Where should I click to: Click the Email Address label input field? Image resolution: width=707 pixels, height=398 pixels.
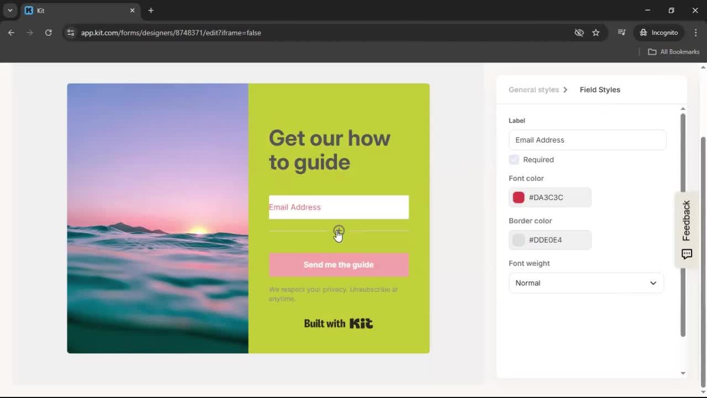587,140
